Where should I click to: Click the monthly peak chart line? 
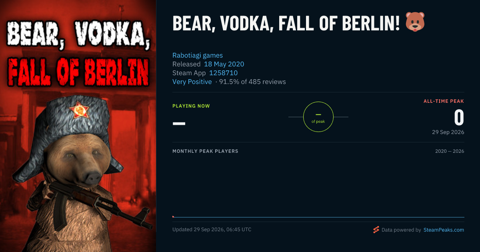[x=318, y=217]
